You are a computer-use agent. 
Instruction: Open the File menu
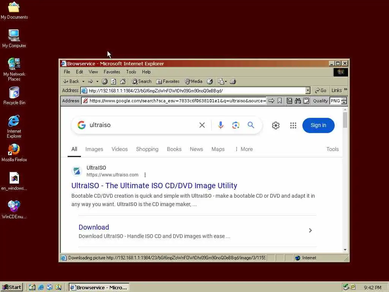click(67, 72)
